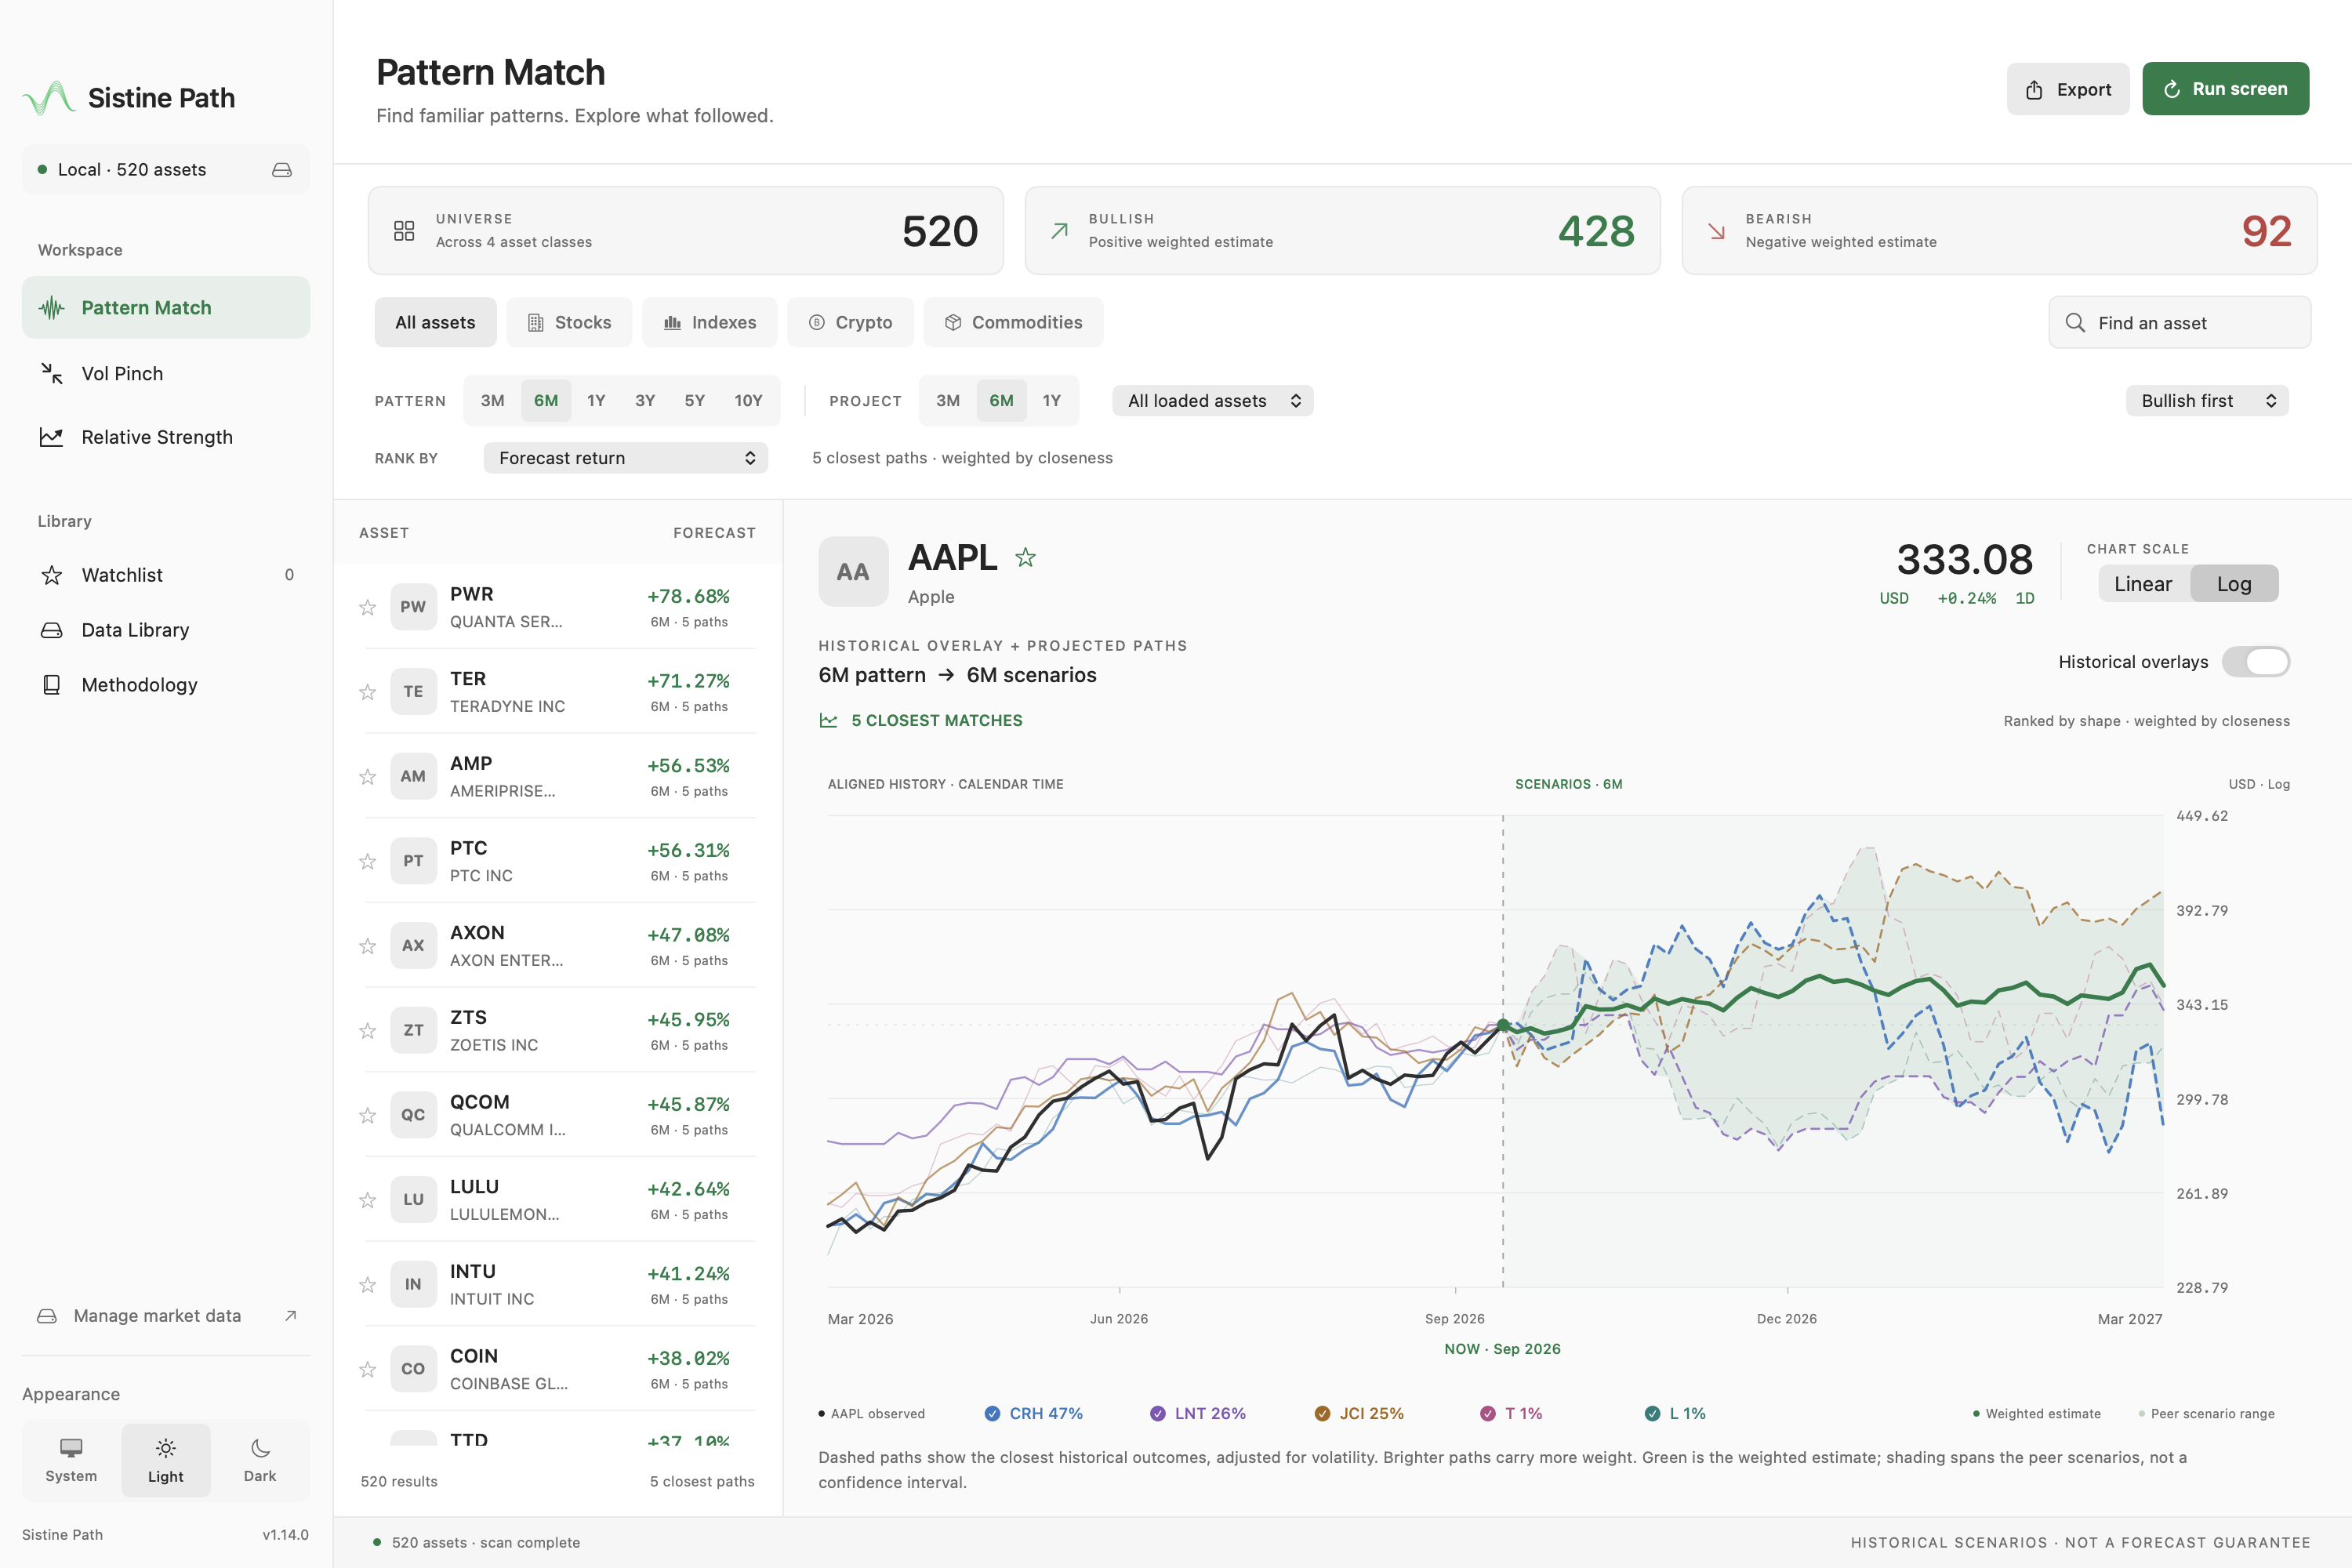Toggle the L 1% legend path

(x=1675, y=1413)
